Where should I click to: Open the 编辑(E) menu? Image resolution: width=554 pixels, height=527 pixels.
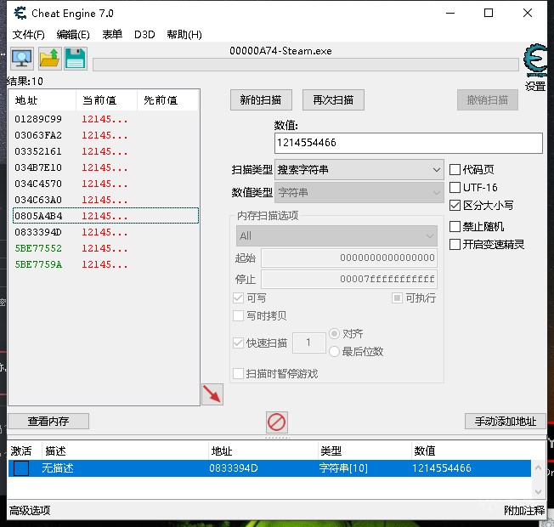click(x=73, y=34)
